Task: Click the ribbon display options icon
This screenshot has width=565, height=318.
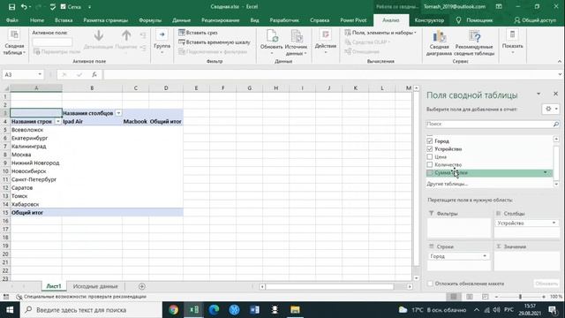Action: [499, 6]
